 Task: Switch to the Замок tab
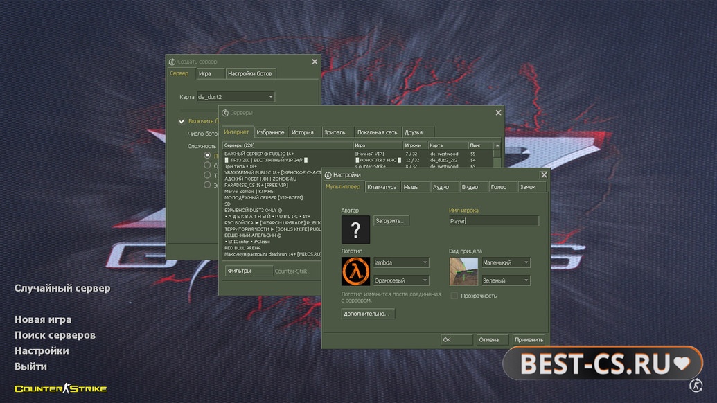point(531,187)
